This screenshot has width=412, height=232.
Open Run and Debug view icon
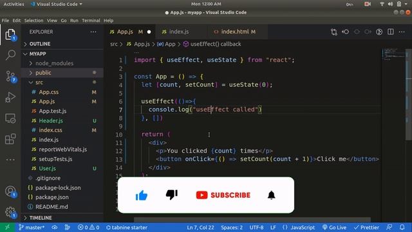[10, 97]
